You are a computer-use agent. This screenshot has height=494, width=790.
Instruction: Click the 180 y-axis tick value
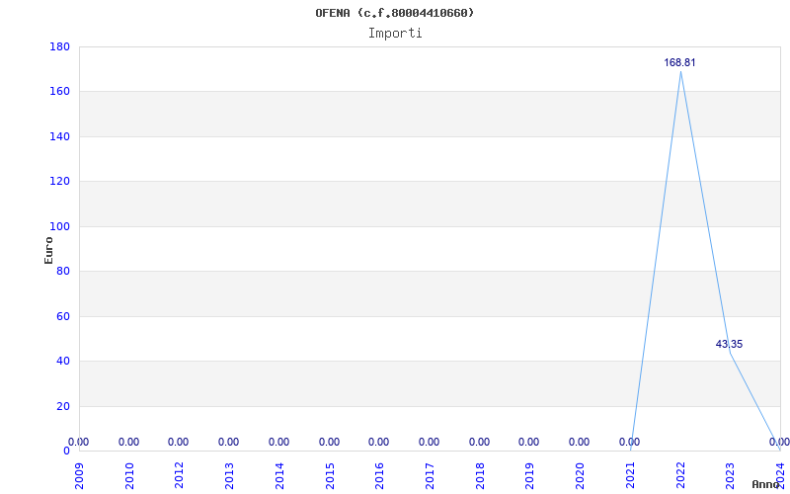point(59,46)
